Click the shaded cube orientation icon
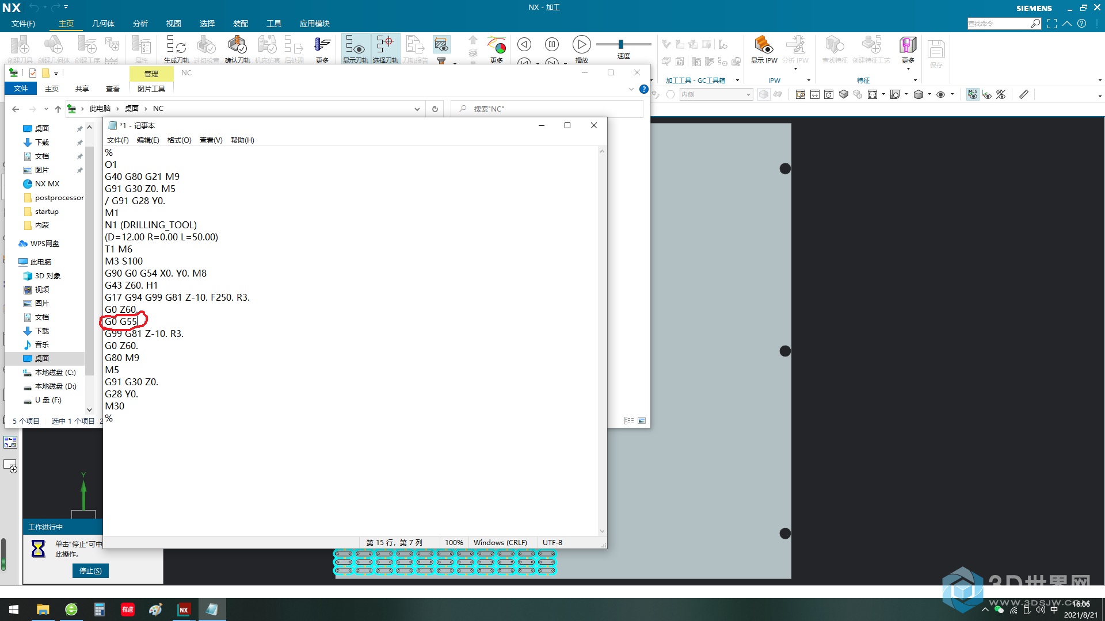Viewport: 1105px width, 621px height. (x=844, y=94)
